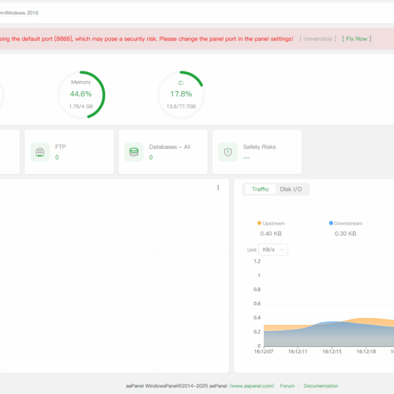Switch to the Disk I/O tab

coord(291,189)
